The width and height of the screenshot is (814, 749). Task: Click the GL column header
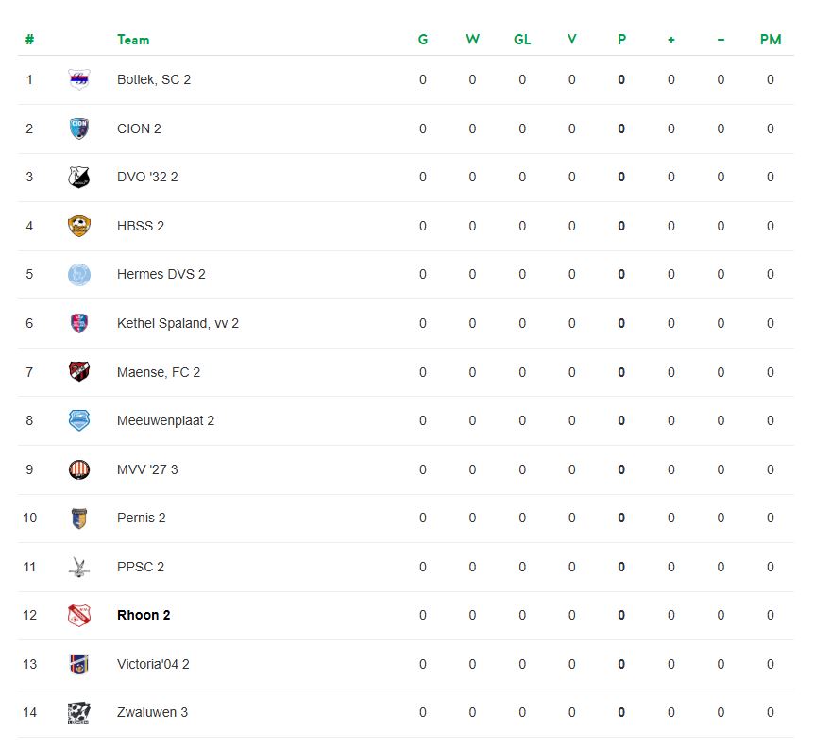[522, 40]
